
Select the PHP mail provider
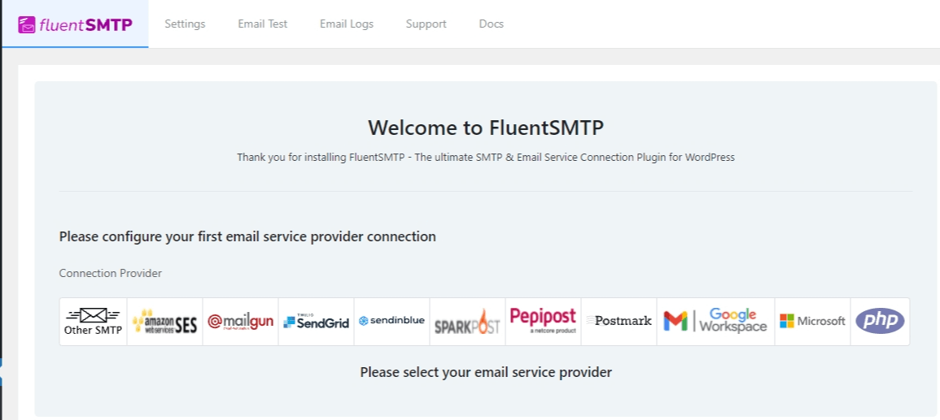coord(880,322)
